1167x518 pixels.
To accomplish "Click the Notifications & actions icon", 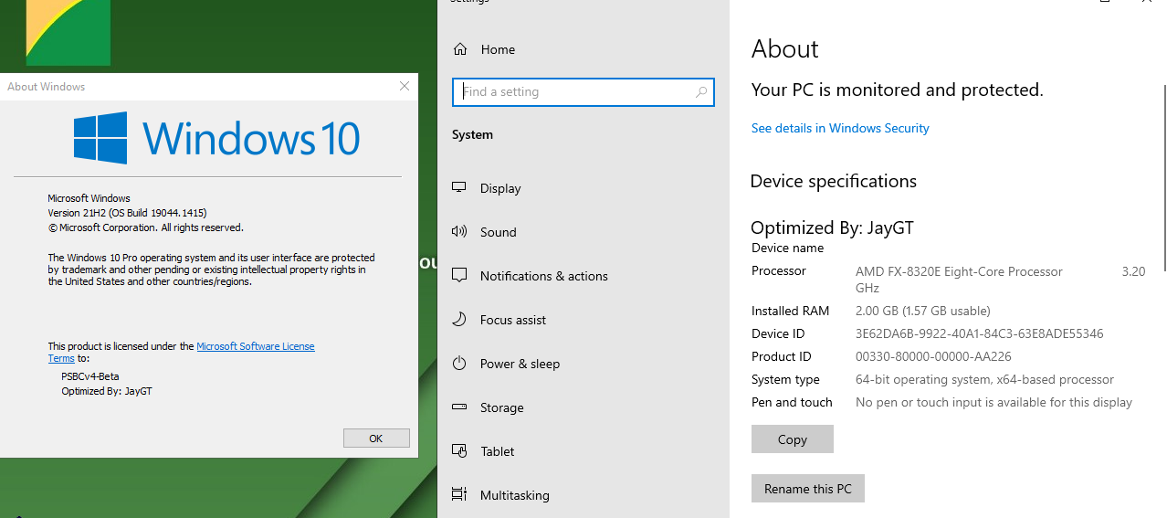I will [x=459, y=276].
